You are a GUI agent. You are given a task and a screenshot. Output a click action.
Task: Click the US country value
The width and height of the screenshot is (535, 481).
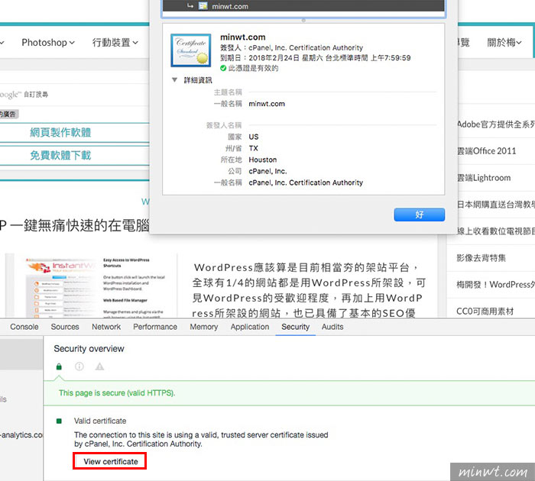point(254,137)
